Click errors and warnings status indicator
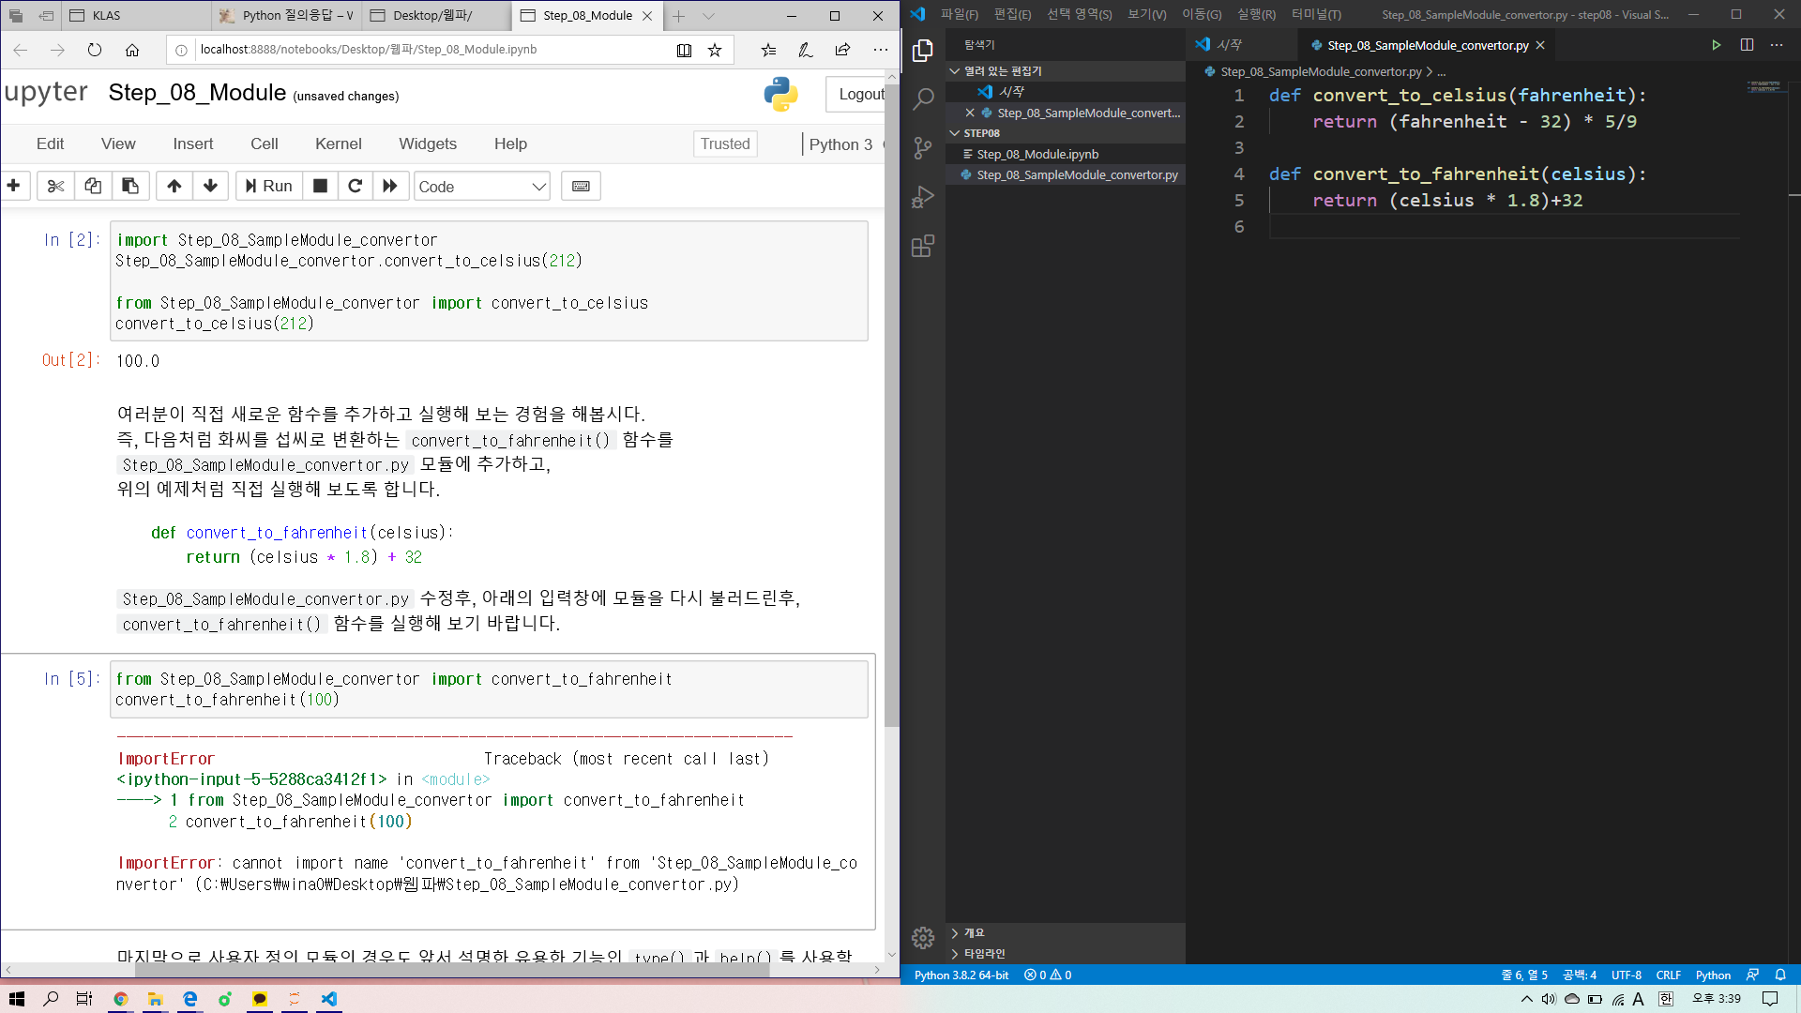Image resolution: width=1801 pixels, height=1013 pixels. click(x=1048, y=975)
